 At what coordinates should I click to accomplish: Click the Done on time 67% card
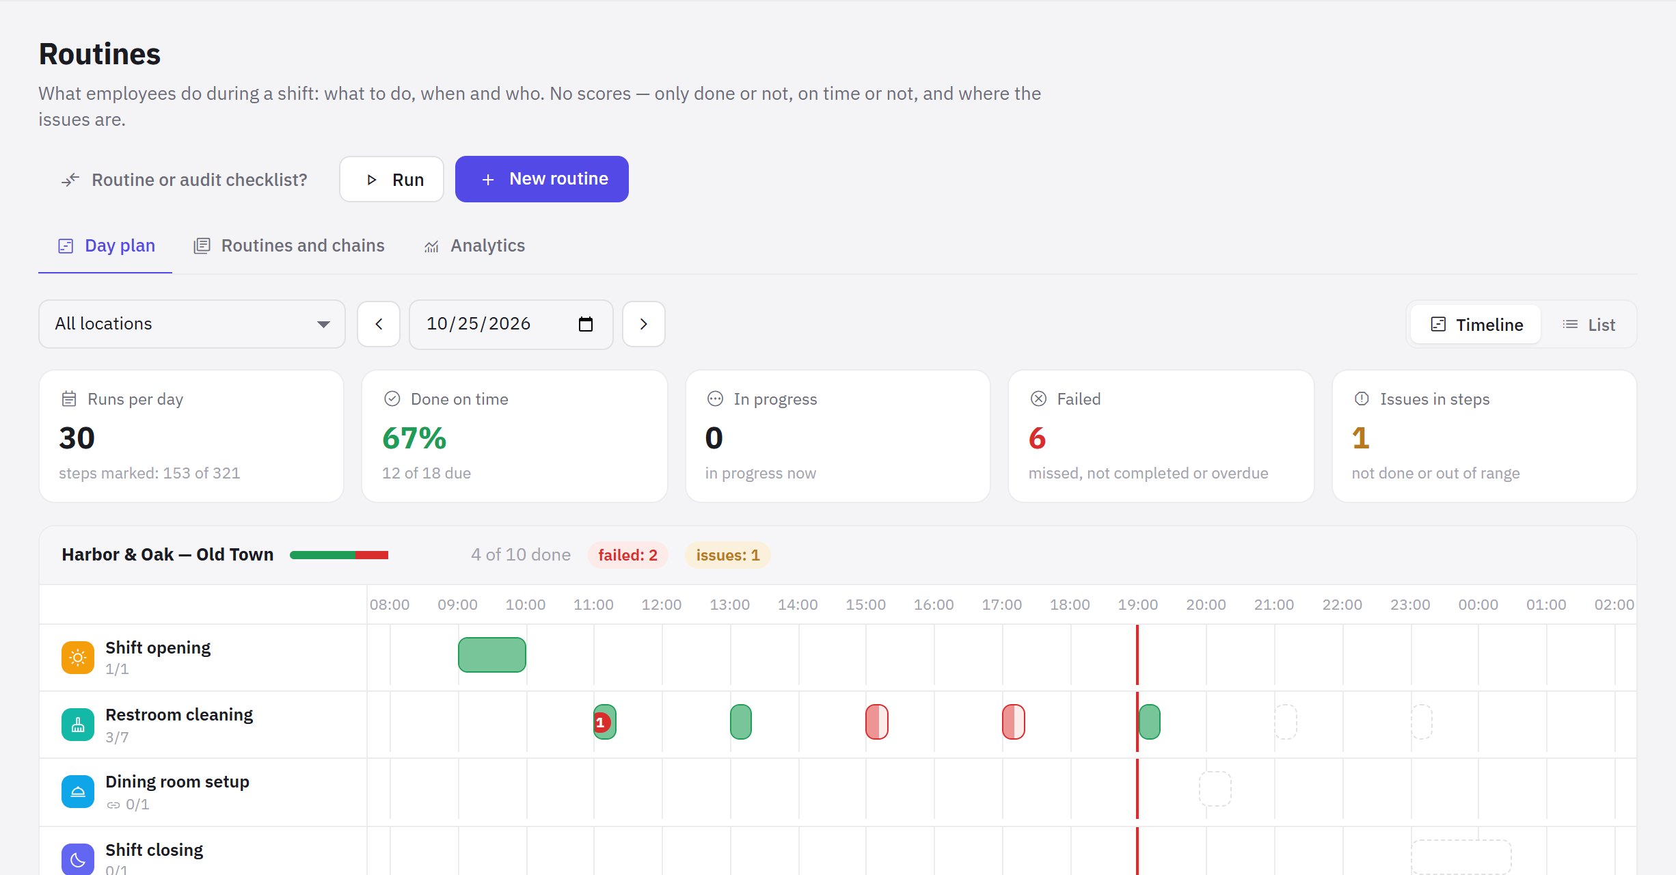pos(515,436)
